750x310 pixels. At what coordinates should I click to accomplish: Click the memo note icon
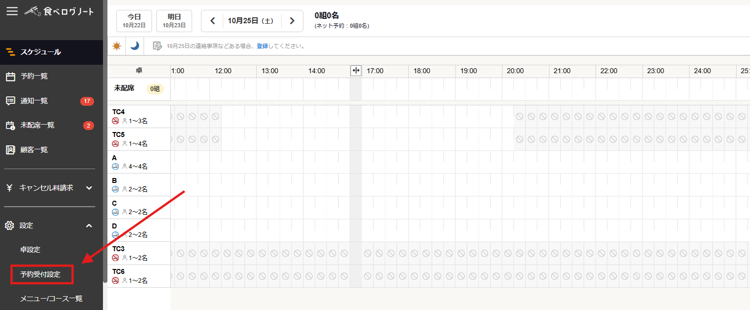click(157, 46)
